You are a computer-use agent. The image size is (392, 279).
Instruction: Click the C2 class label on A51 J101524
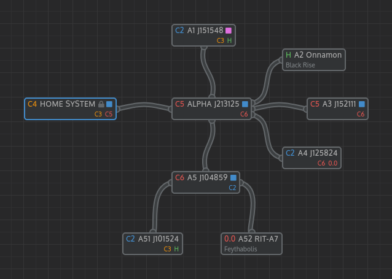pos(130,239)
